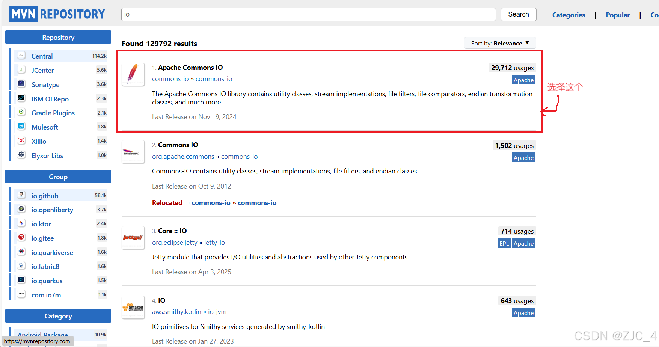Click the EPL license tag
Viewport: 659px width, 347px height.
pyautogui.click(x=504, y=243)
